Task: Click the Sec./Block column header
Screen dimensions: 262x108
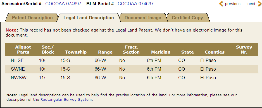Action: [48, 50]
